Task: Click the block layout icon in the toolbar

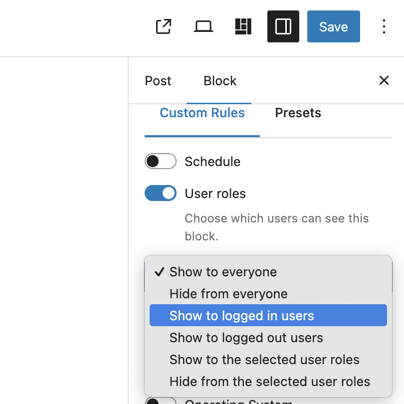Action: (x=243, y=26)
